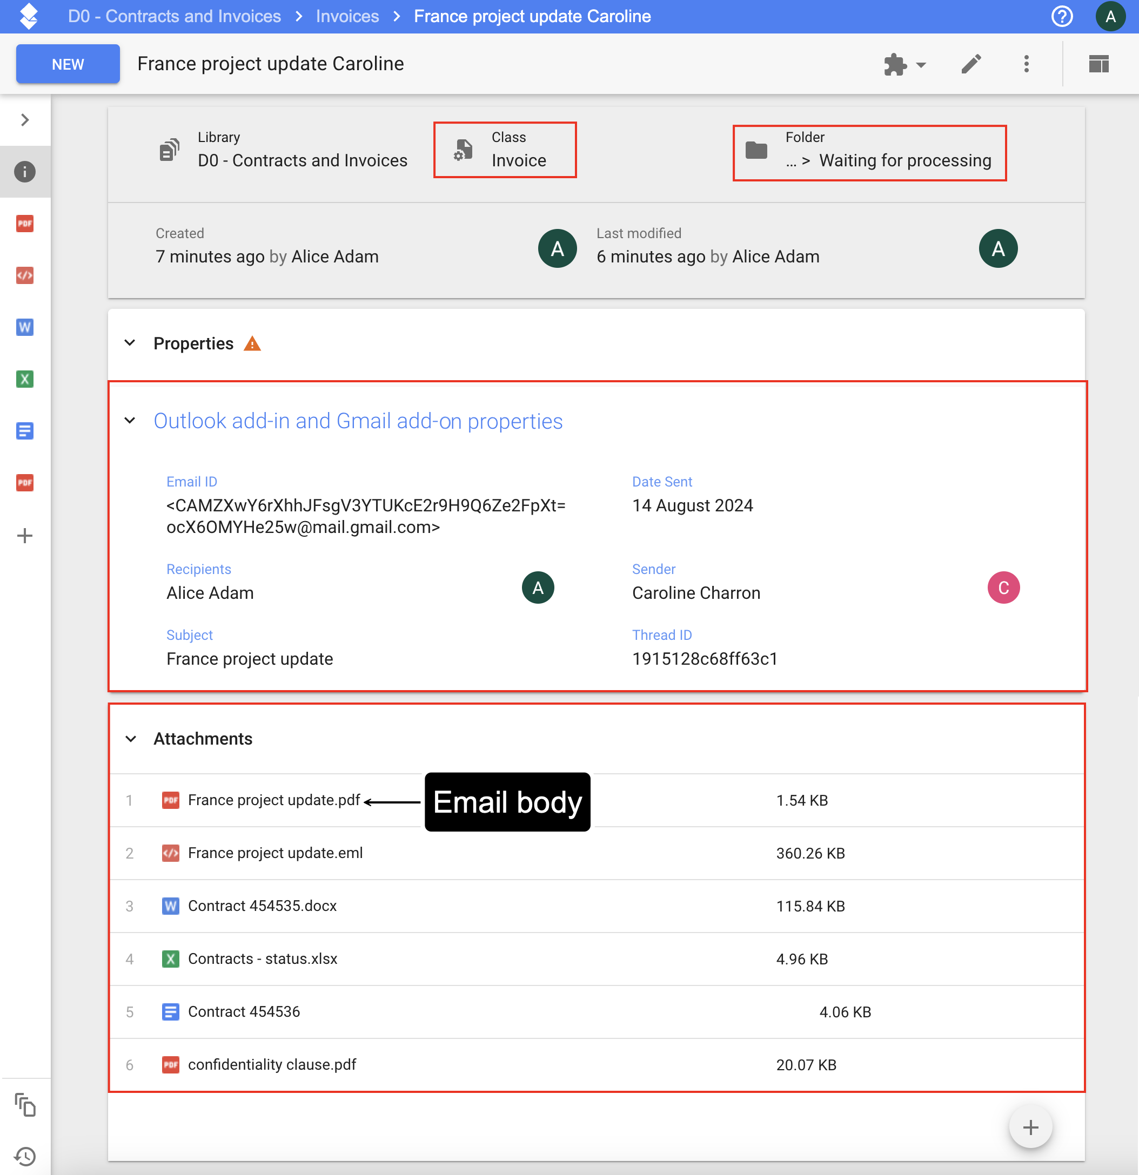The height and width of the screenshot is (1175, 1139).
Task: Open Contract 454535.docx attachment
Action: pos(263,906)
